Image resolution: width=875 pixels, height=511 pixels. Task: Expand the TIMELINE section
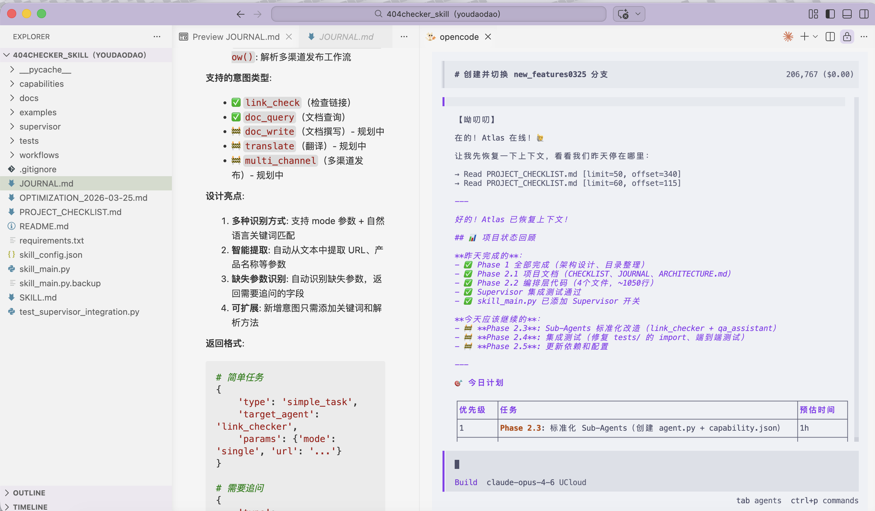[x=86, y=506]
